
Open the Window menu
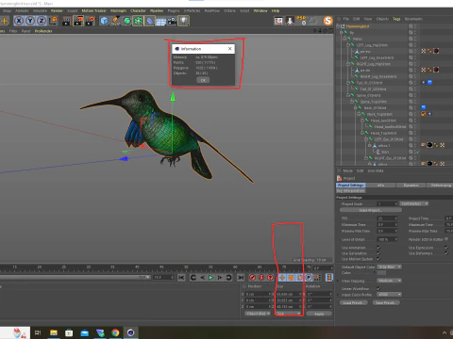260,10
